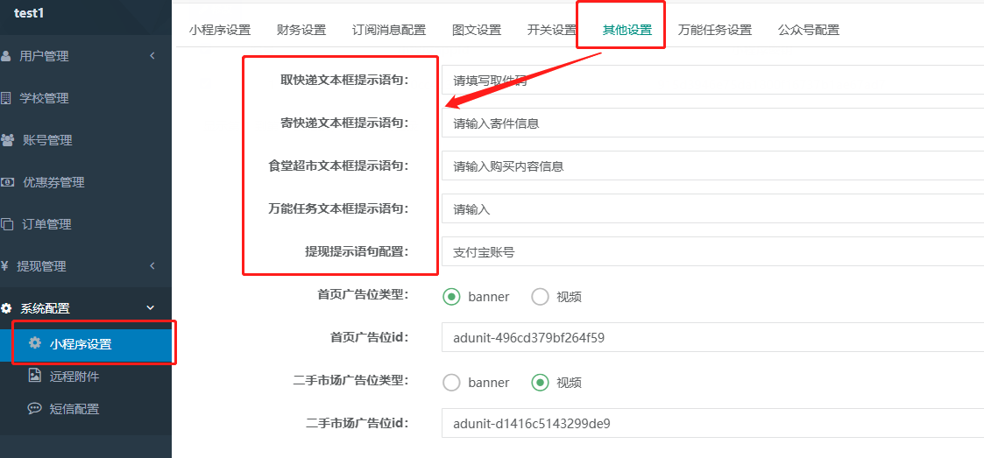
Task: Select banner for 首页广告位类型
Action: (x=451, y=297)
